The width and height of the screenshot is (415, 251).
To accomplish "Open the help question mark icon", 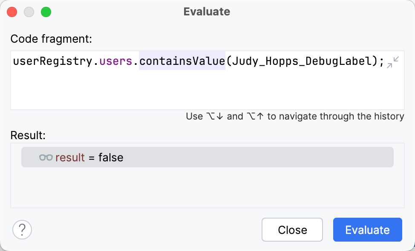I will [x=22, y=230].
